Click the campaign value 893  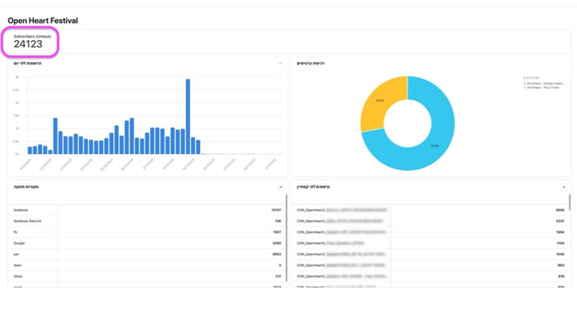[561, 265]
